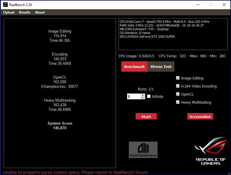Click the Image Editing score 114,914

pos(60,36)
